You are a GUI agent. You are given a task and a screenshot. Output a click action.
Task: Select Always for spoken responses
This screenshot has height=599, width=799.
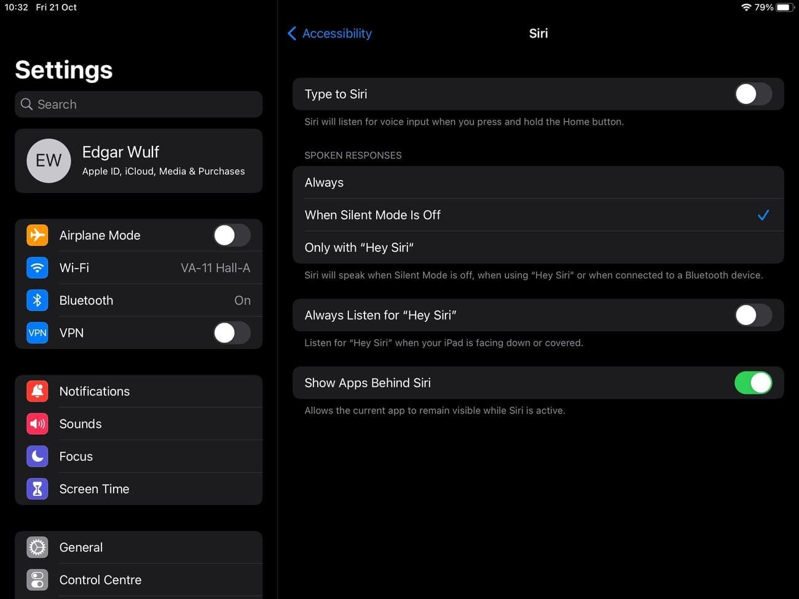click(538, 182)
